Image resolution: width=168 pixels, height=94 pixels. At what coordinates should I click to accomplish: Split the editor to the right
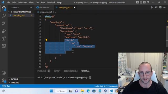pyautogui.click(x=160, y=8)
